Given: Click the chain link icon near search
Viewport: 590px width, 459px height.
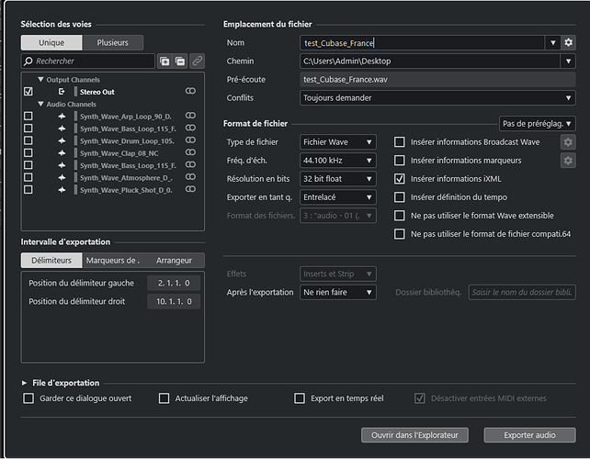Looking at the screenshot, I should [x=197, y=61].
